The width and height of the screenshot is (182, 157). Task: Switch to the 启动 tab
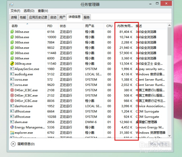tap(53, 17)
